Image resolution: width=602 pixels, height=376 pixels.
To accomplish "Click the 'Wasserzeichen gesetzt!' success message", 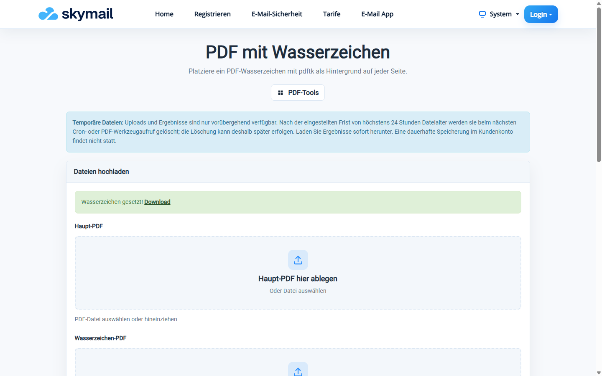I will tap(112, 202).
